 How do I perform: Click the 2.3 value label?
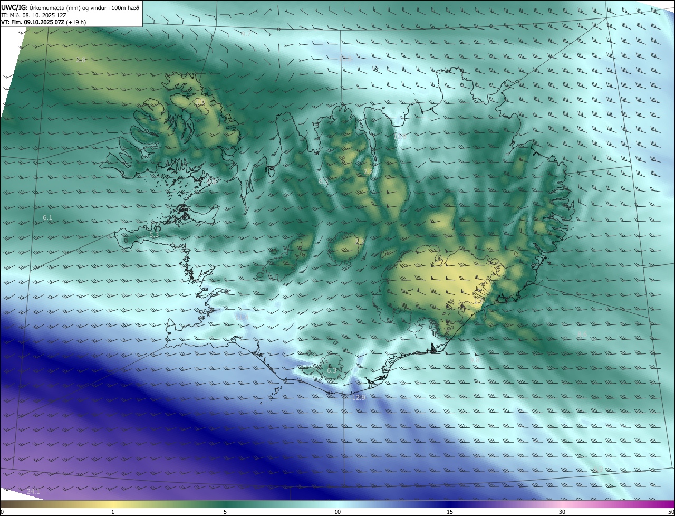(359, 242)
